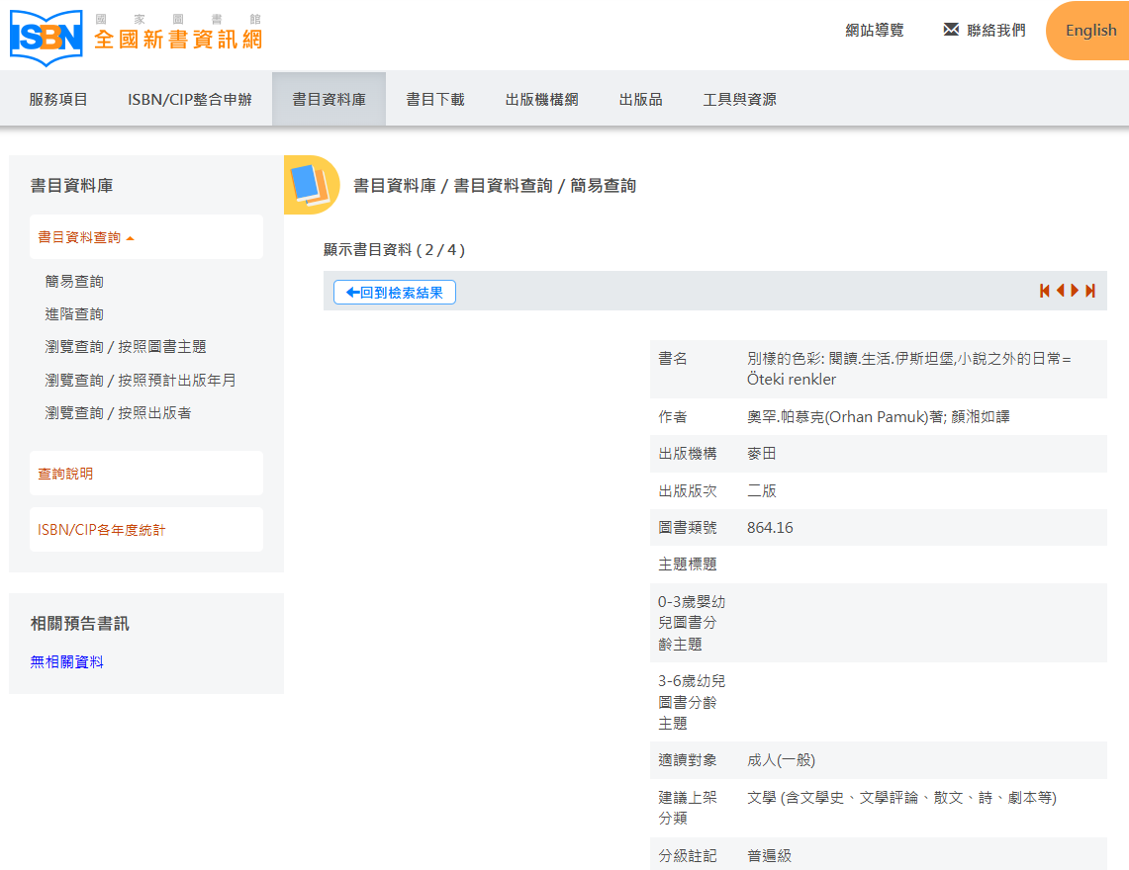Screen dimensions: 1129x870
Task: Open the 服務項目 menu
Action: point(58,99)
